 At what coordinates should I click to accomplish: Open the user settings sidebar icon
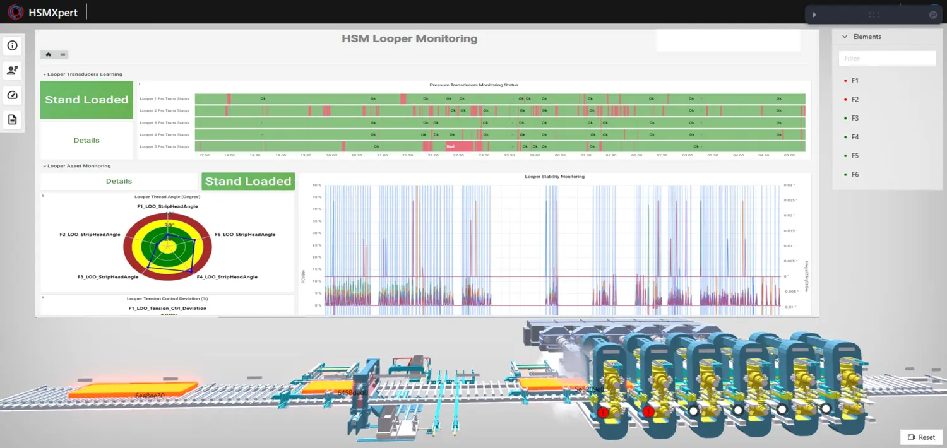pos(13,70)
